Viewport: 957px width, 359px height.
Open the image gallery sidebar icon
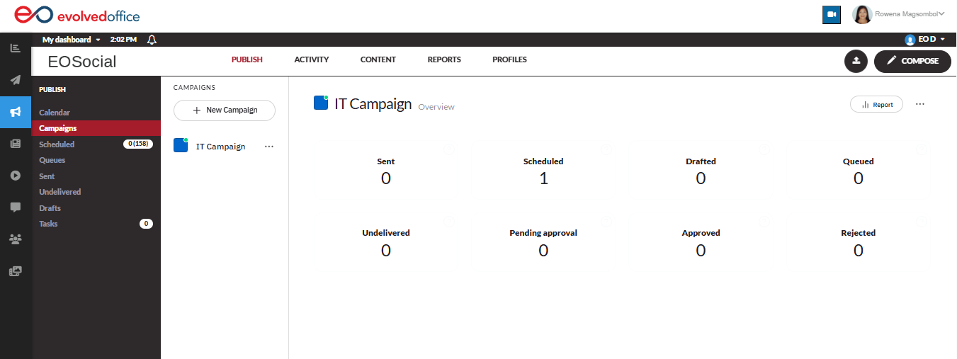click(15, 271)
